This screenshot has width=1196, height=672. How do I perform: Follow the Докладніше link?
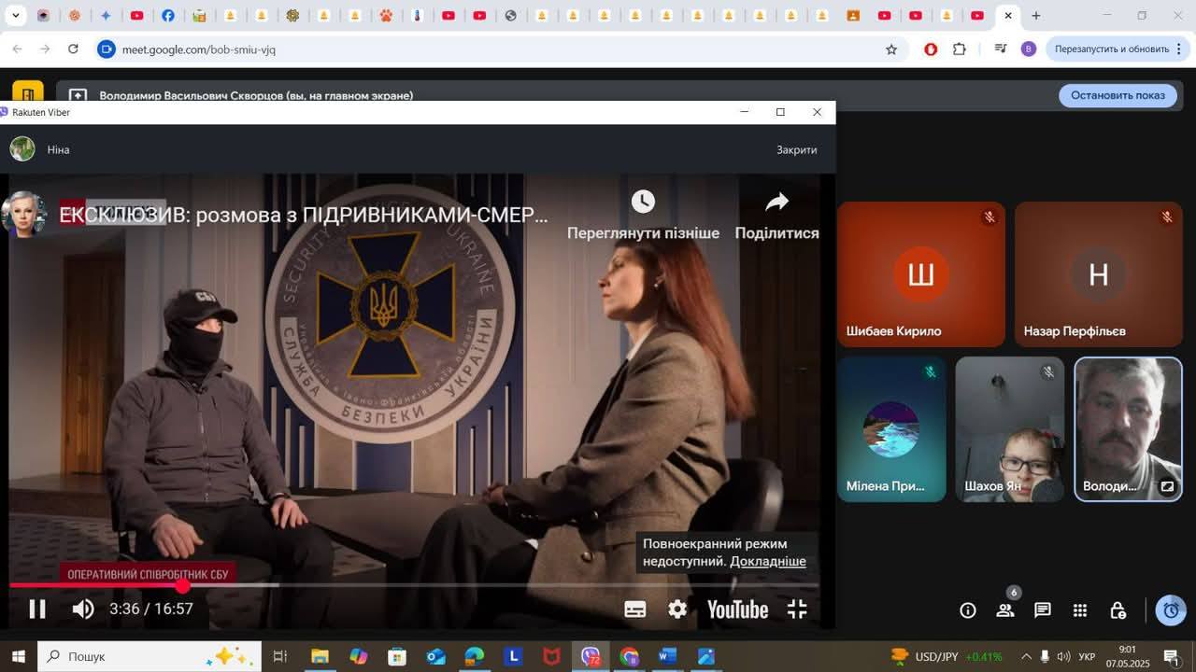[767, 561]
